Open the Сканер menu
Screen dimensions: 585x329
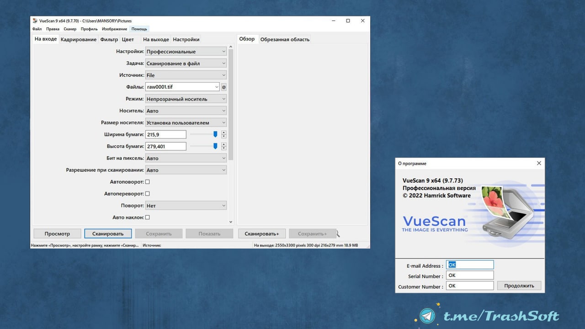(70, 29)
